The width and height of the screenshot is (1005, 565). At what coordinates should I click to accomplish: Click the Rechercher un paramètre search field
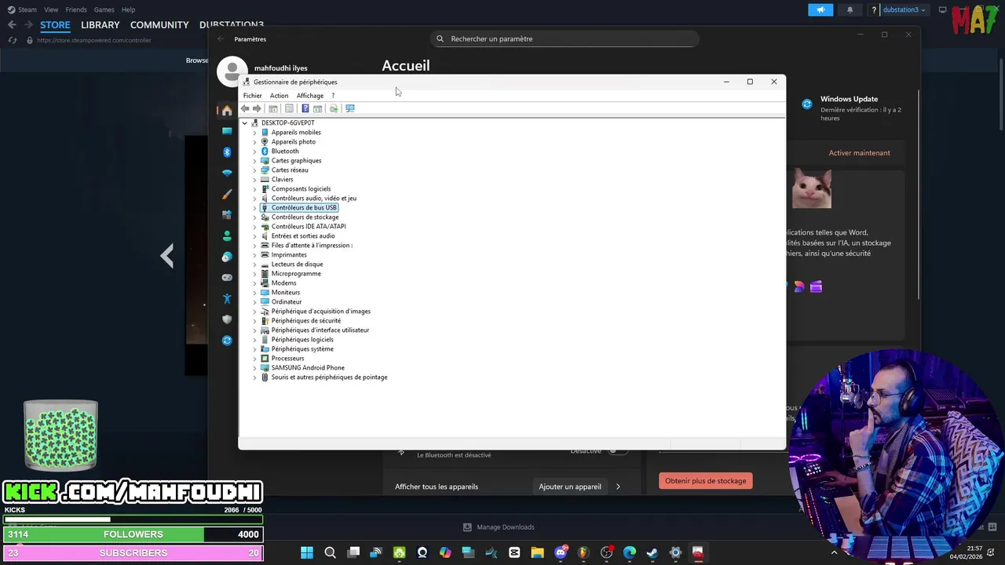click(565, 38)
